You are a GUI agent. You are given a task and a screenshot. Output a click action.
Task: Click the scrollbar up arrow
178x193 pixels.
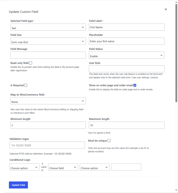[176, 2]
